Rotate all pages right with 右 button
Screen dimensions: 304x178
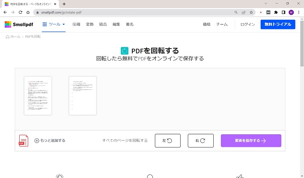pos(201,141)
